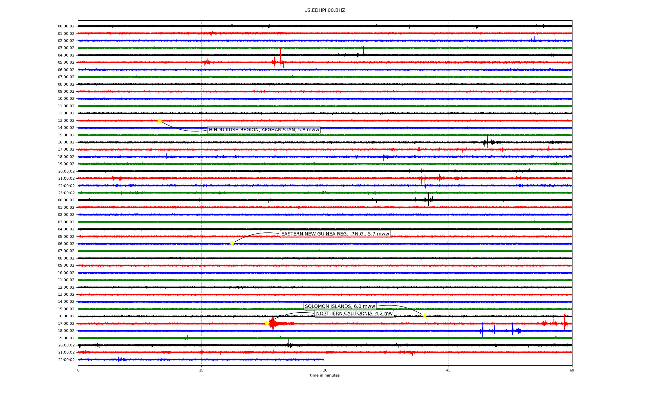Click the 60 tick on the x-axis
Image resolution: width=650 pixels, height=406 pixels.
pos(572,370)
